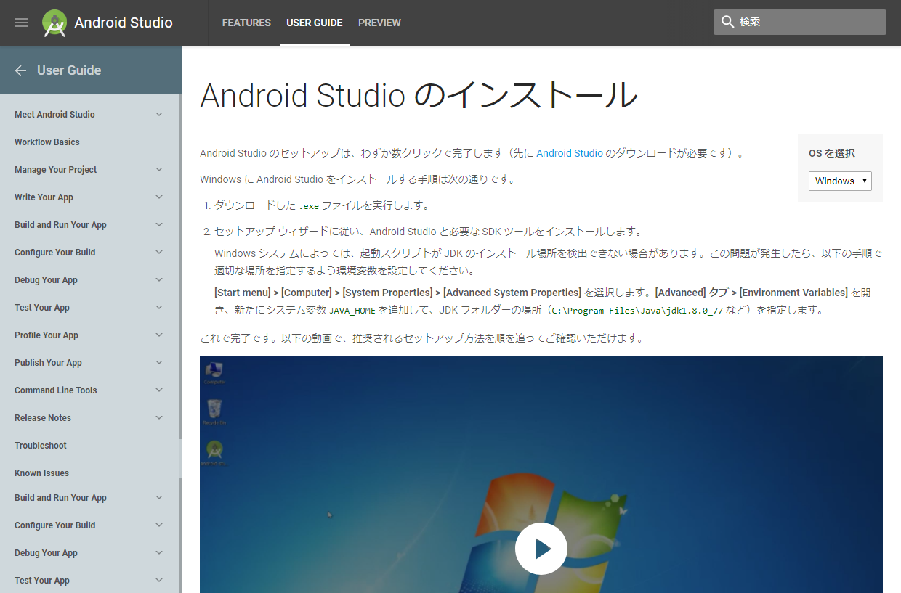
Task: Click the 検索 search input field
Action: tap(808, 22)
